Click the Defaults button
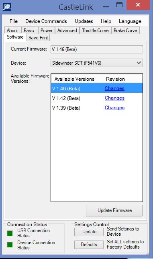The width and height of the screenshot is (153, 259). 89,245
